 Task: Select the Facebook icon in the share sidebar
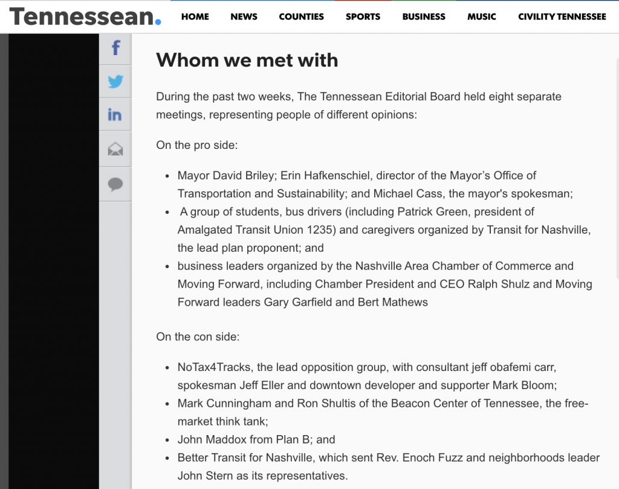point(115,48)
